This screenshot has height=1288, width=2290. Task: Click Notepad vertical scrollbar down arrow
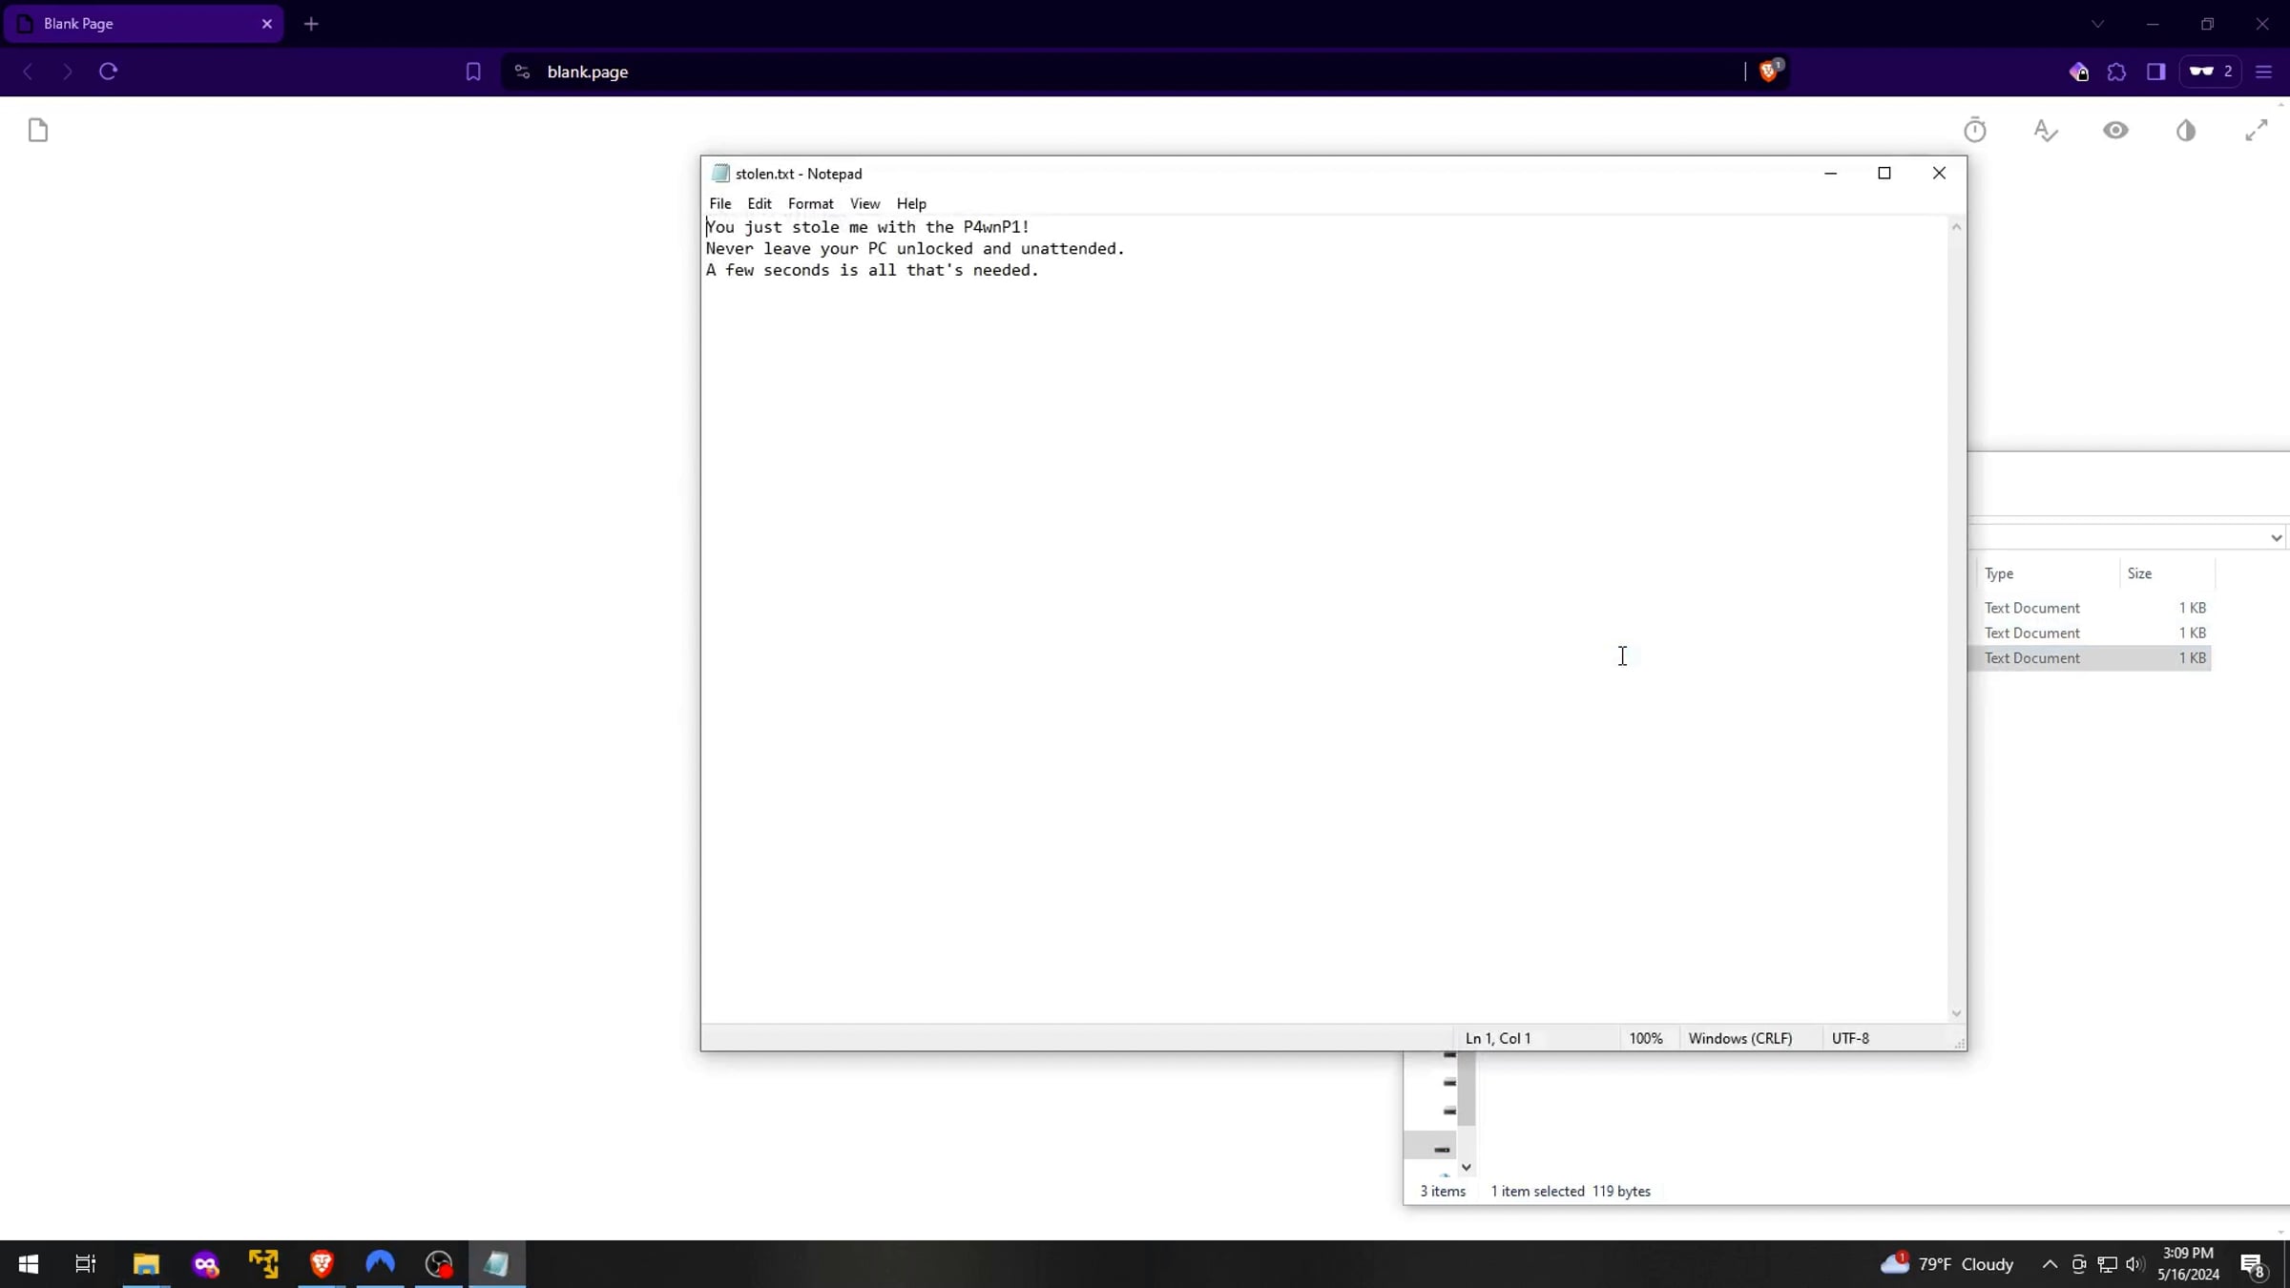pyautogui.click(x=1956, y=1013)
